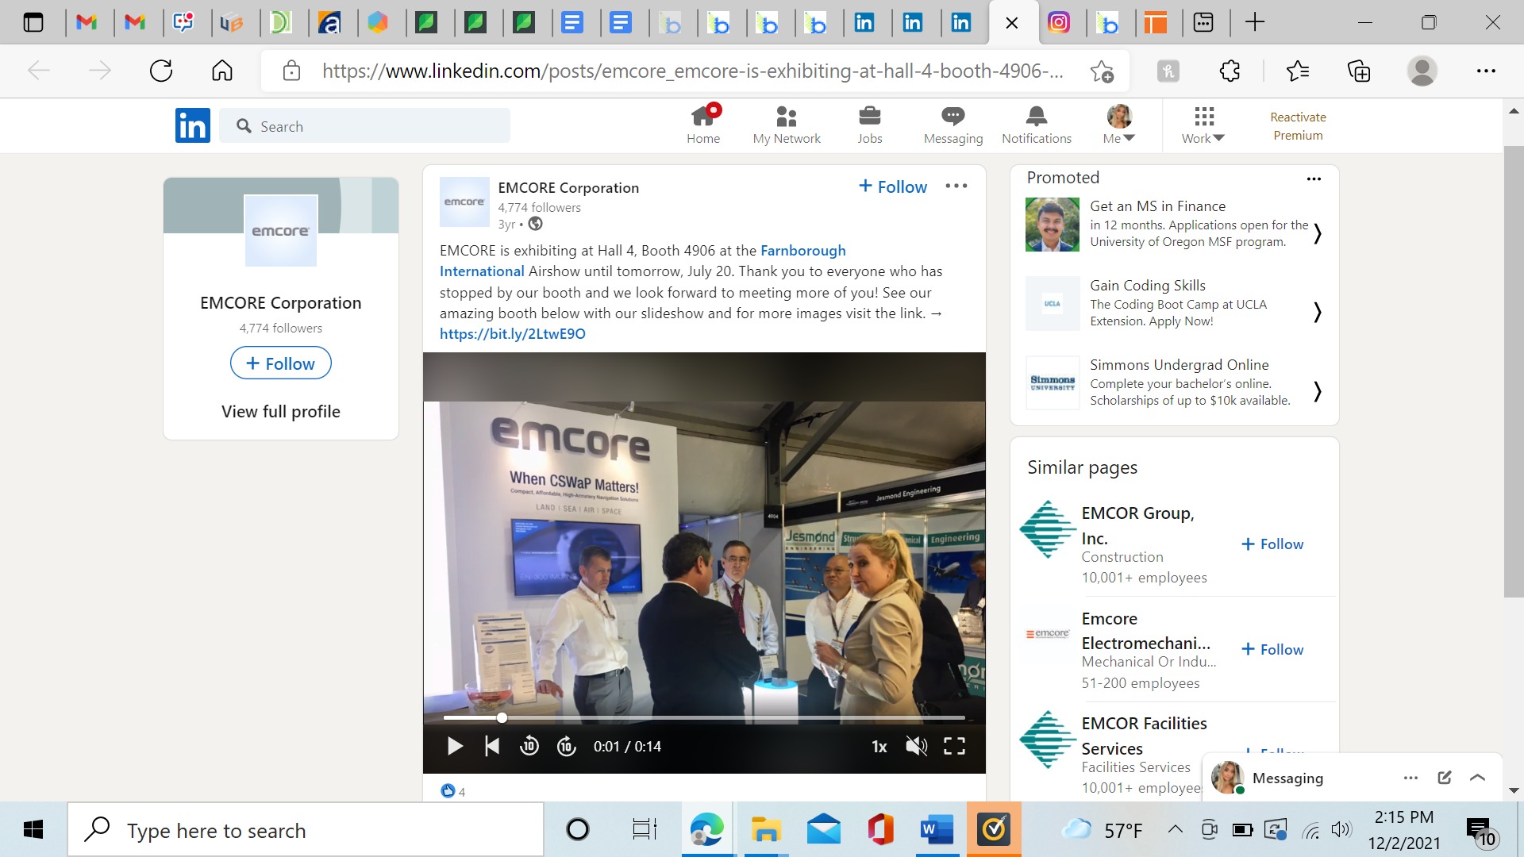Viewport: 1524px width, 857px height.
Task: Search LinkedIn using the search box
Action: click(x=365, y=126)
